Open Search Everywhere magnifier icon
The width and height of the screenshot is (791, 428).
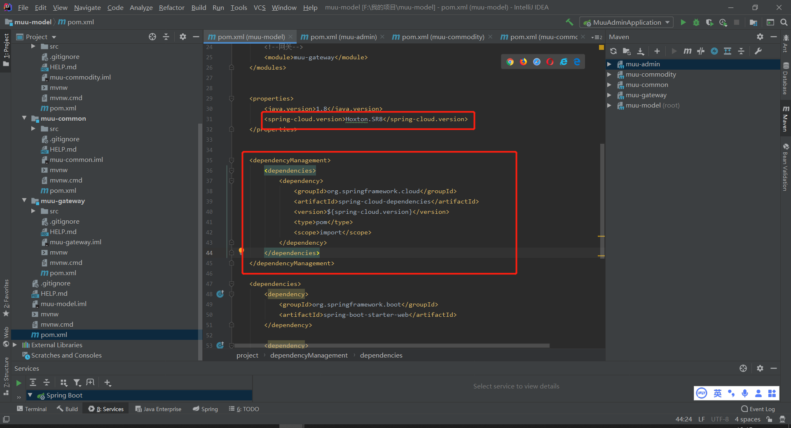coord(784,22)
